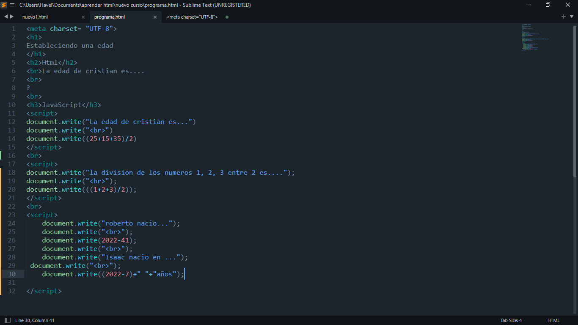578x325 pixels.
Task: Click gutter line number 16
Action: (x=11, y=156)
